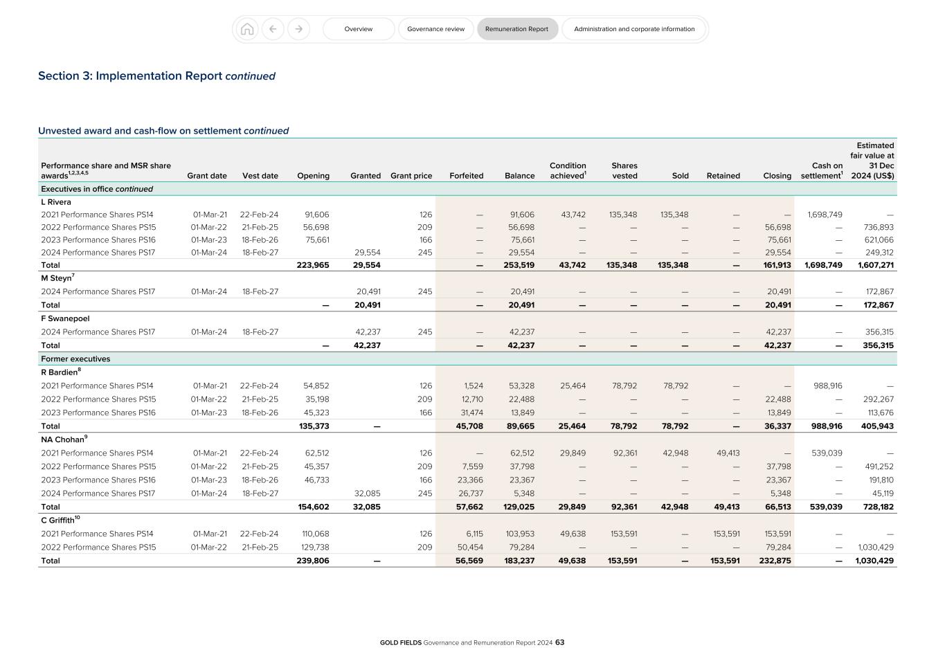
Task: Click the home navigation icon
Action: [x=248, y=29]
